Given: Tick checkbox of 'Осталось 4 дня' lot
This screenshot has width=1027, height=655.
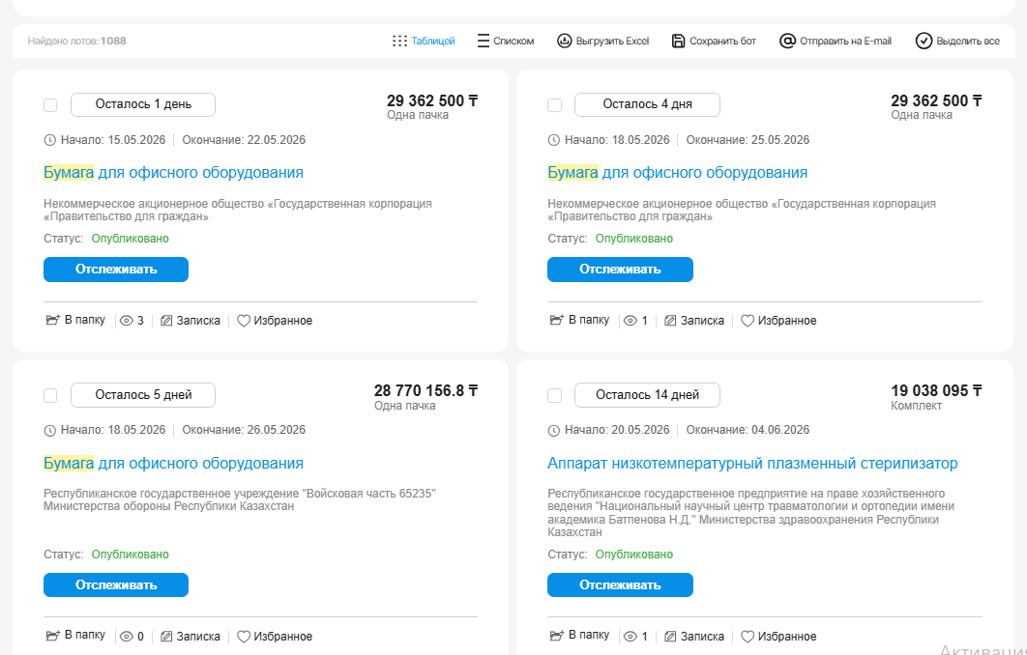Looking at the screenshot, I should 554,104.
